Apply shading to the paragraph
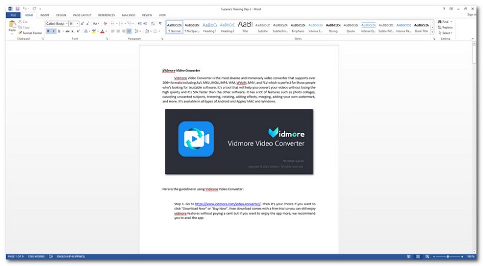Screen dimensions: 483x266 pyautogui.click(x=147, y=31)
